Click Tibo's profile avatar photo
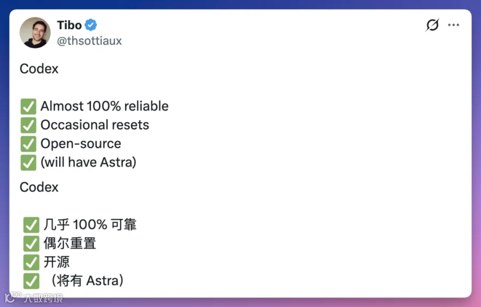This screenshot has width=481, height=307. coord(35,33)
